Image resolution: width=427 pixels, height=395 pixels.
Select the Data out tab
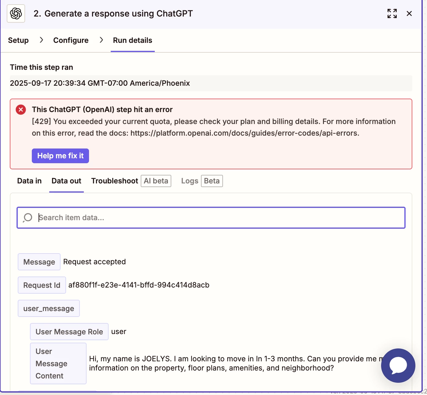click(x=66, y=181)
